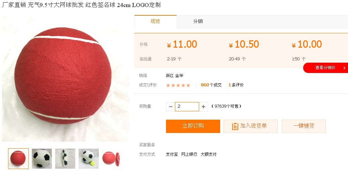Select the red ball thumbnail
The image size is (348, 171).
pyautogui.click(x=18, y=159)
